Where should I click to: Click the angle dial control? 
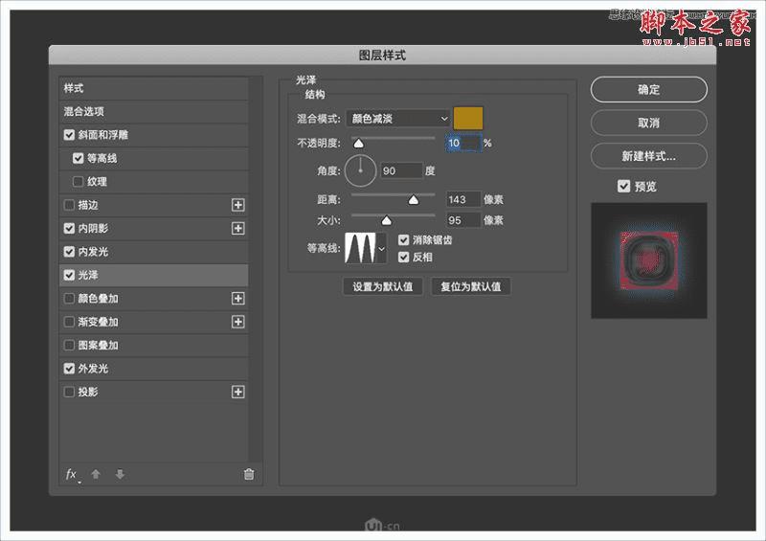coord(361,170)
